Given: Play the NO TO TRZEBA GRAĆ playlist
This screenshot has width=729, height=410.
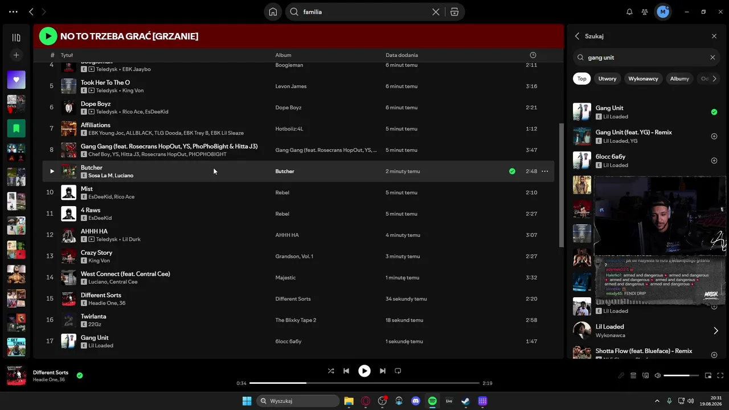Looking at the screenshot, I should (48, 36).
